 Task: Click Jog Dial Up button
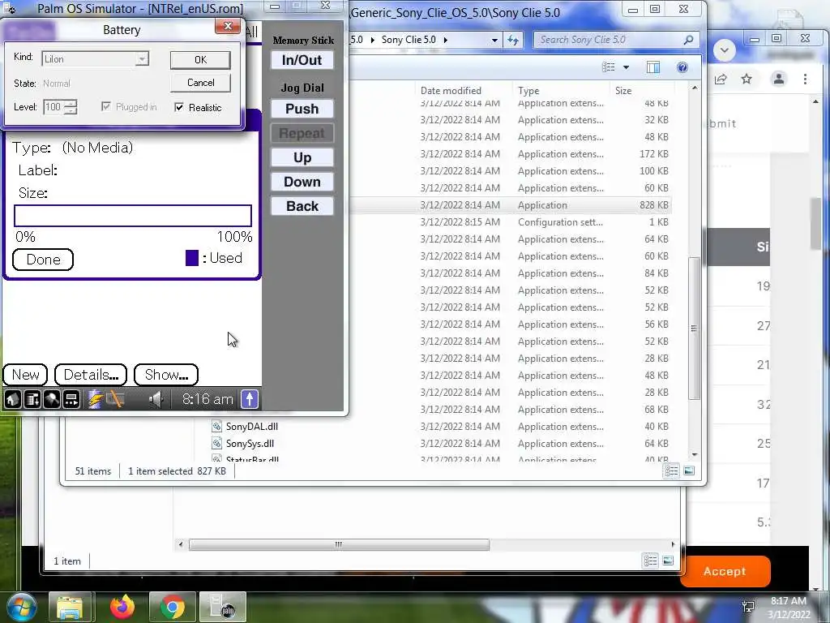(302, 157)
